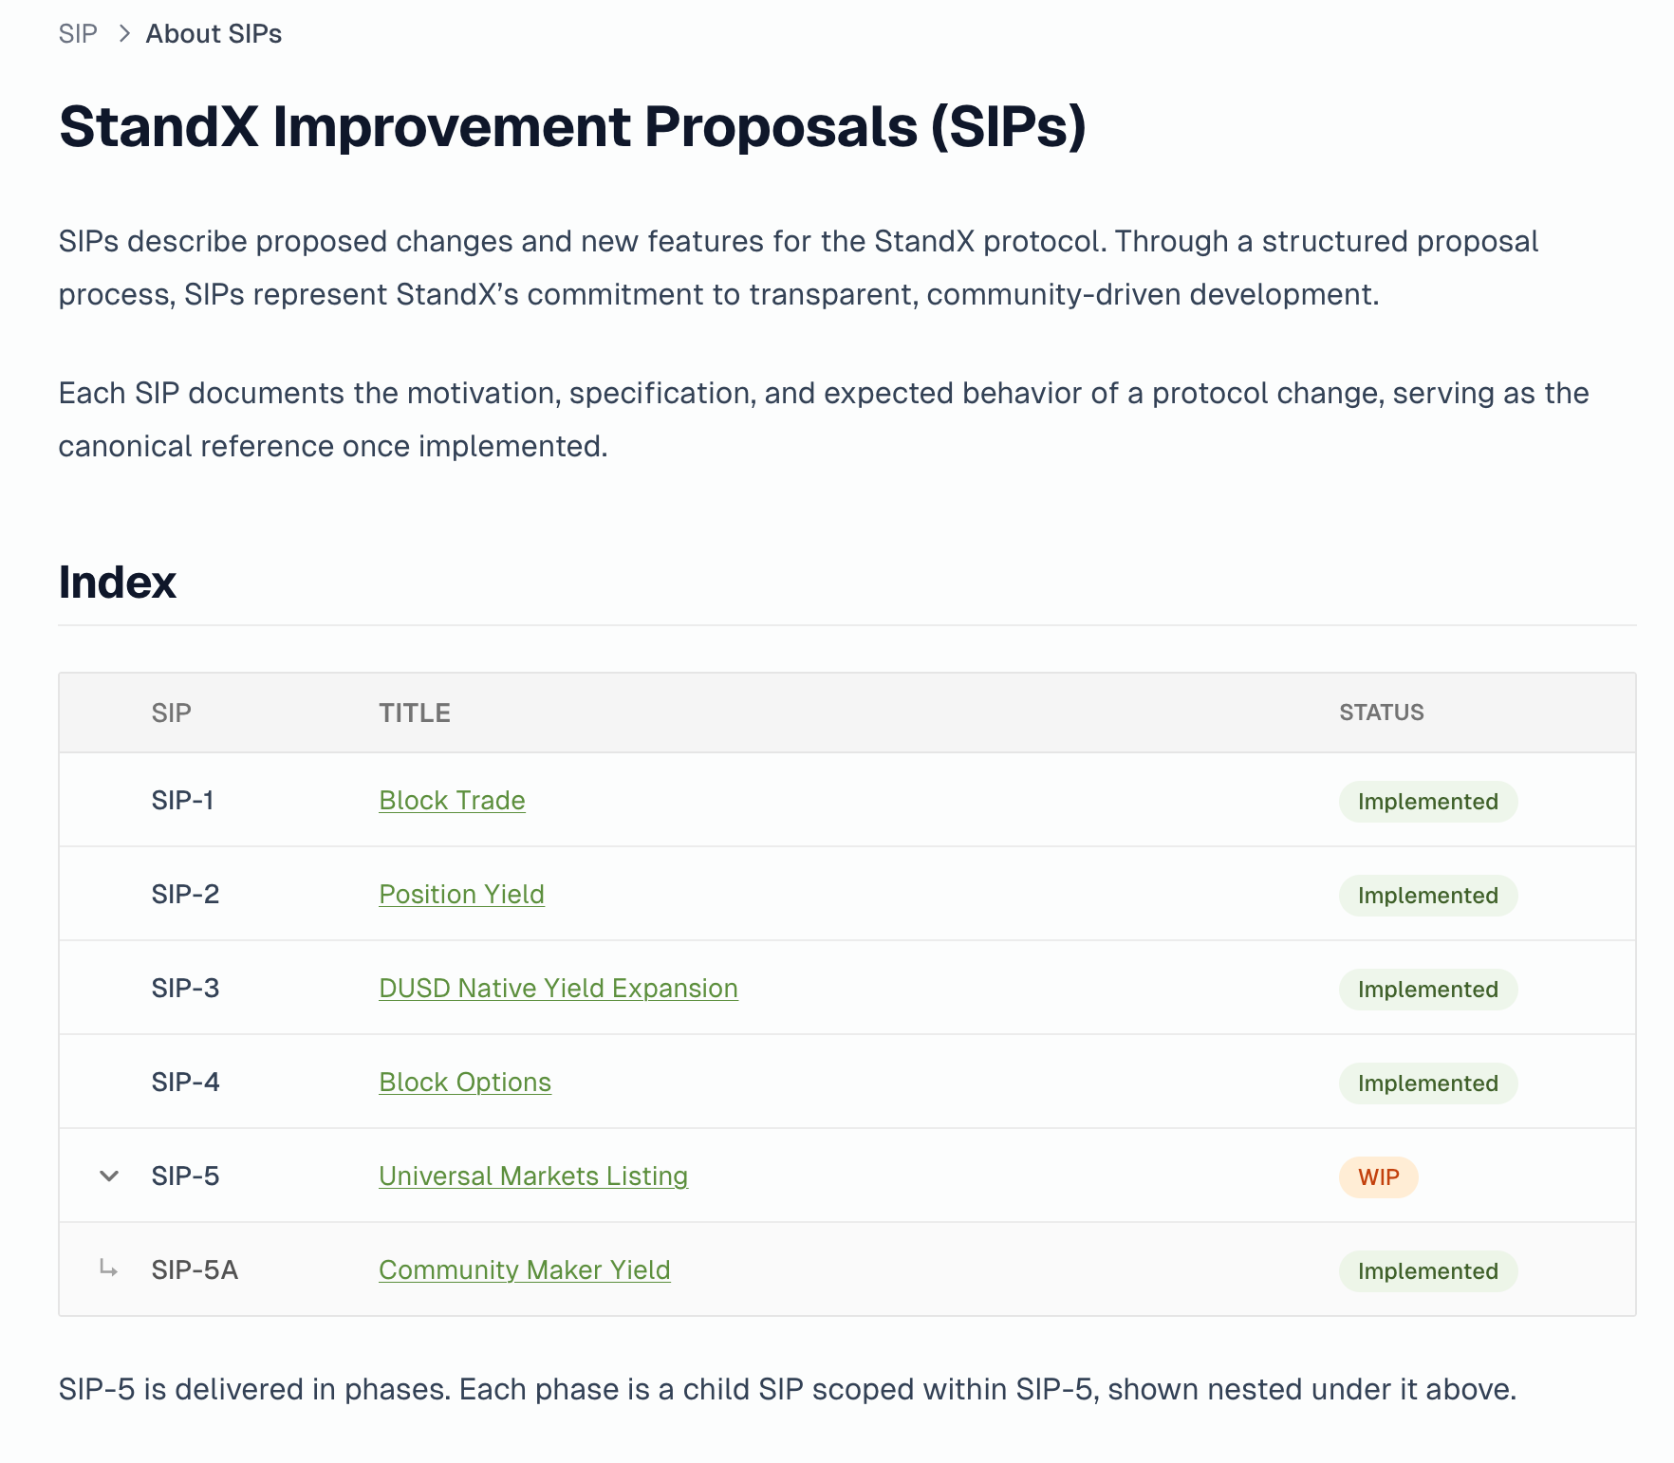Click the Implemented badge for SIP-1
The image size is (1674, 1463).
pyautogui.click(x=1428, y=802)
